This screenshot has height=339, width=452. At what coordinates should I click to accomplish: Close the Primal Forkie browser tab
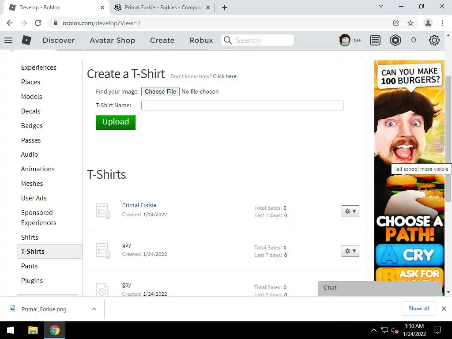pos(208,8)
